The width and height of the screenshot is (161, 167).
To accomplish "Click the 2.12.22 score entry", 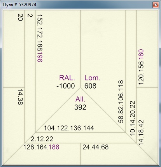I will coord(42,139).
